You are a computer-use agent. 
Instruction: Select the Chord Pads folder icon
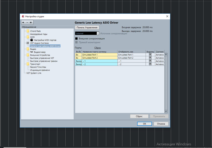coord(28,31)
